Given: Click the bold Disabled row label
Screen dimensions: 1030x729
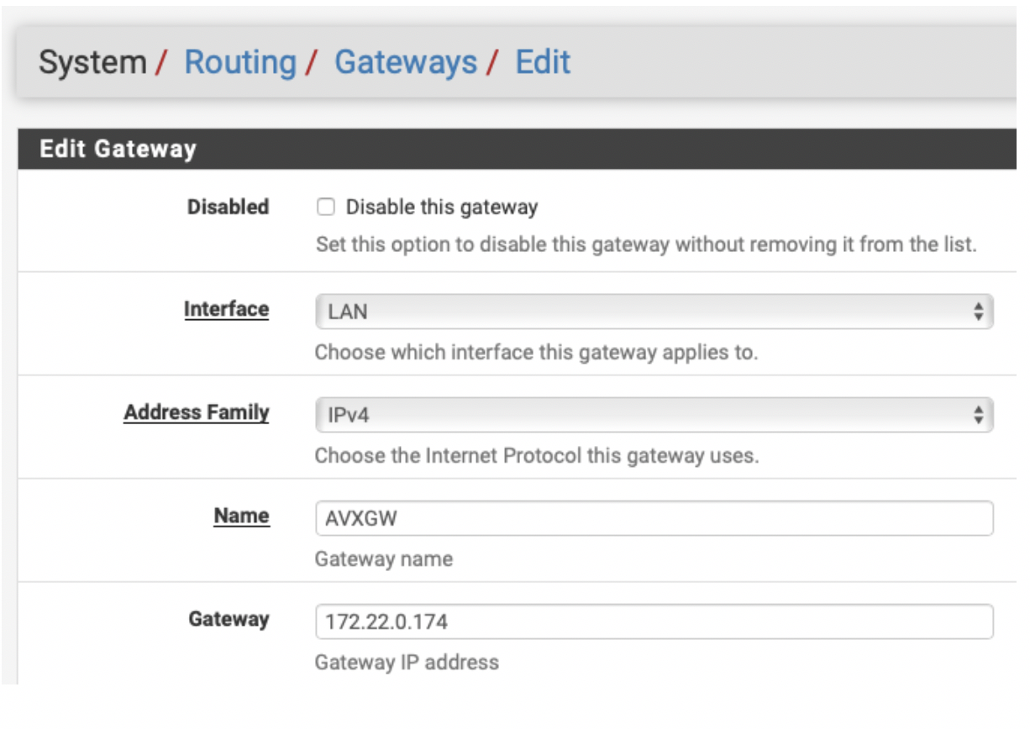Looking at the screenshot, I should pos(228,207).
